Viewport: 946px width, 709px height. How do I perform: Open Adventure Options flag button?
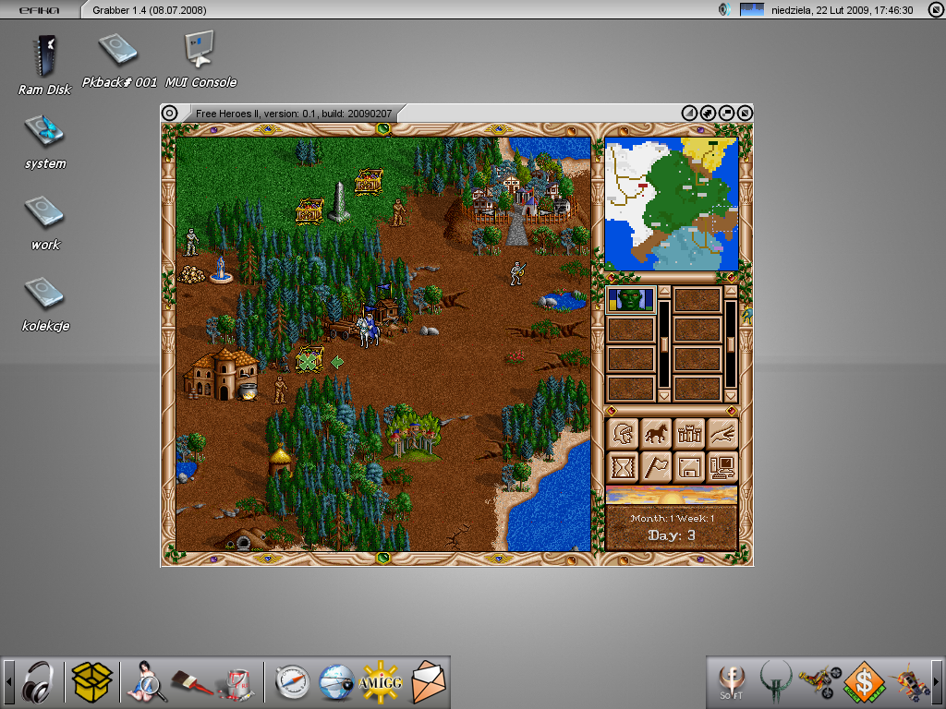(x=656, y=466)
